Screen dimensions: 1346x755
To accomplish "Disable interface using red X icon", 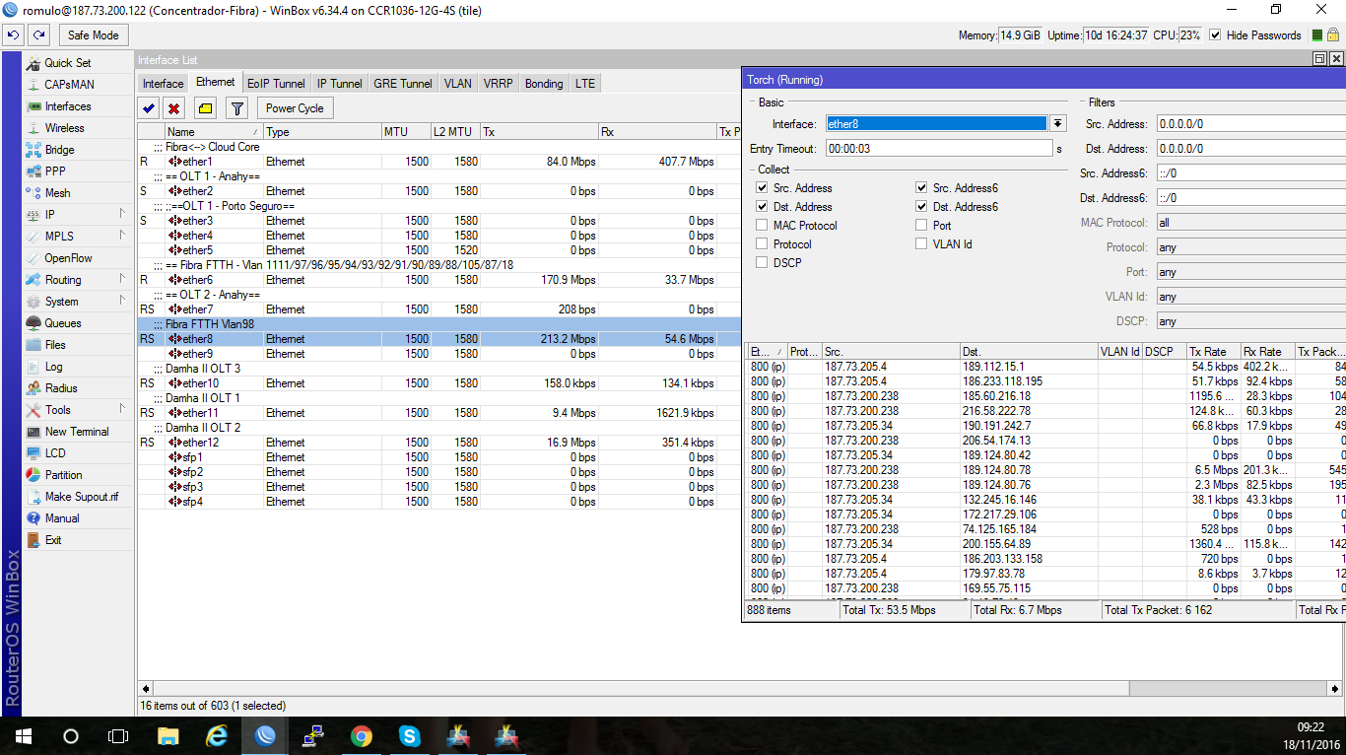I will 174,108.
